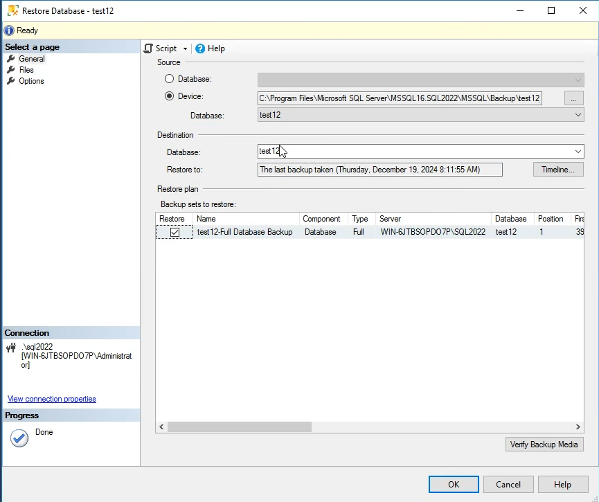
Task: Select the Database source radio button
Action: point(169,79)
